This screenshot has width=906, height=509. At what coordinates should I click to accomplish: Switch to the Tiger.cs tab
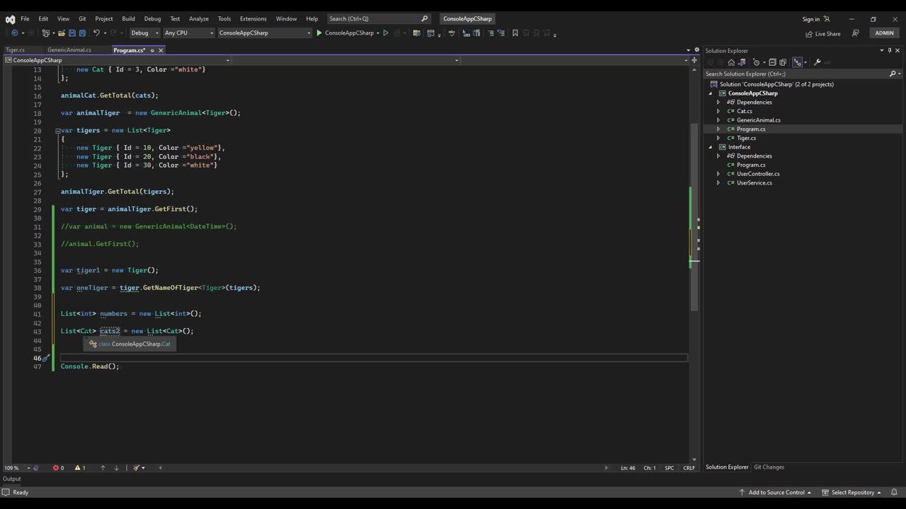pyautogui.click(x=16, y=50)
